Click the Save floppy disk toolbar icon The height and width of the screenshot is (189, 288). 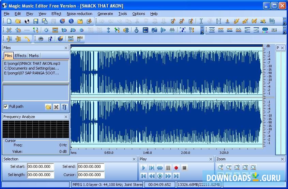click(36, 21)
